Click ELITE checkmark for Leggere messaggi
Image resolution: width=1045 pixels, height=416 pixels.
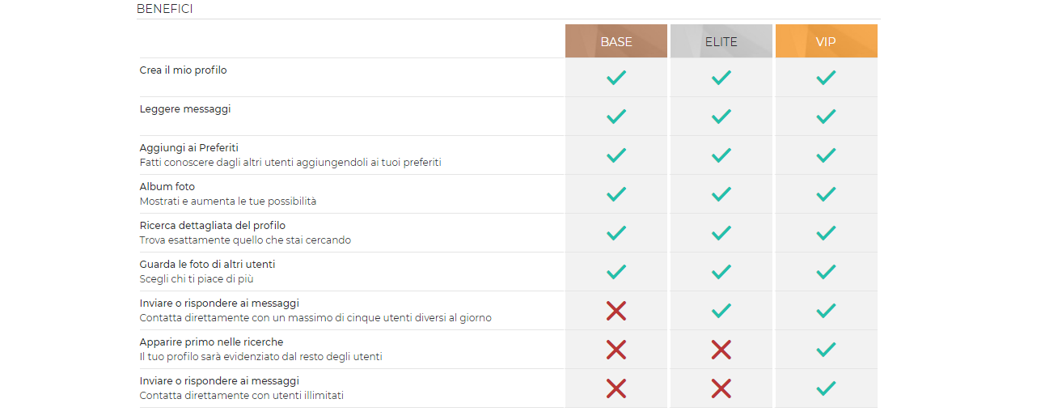(x=721, y=117)
